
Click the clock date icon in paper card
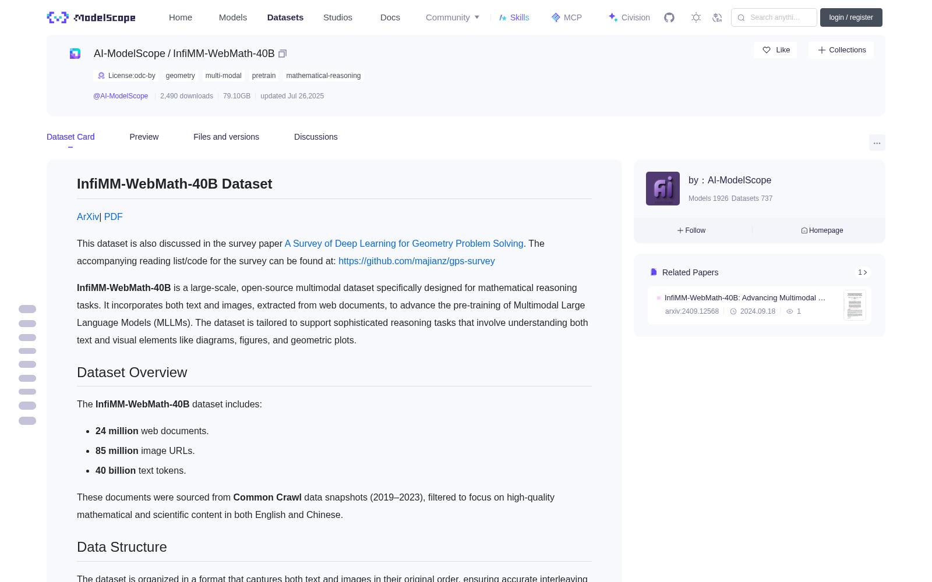tap(733, 311)
